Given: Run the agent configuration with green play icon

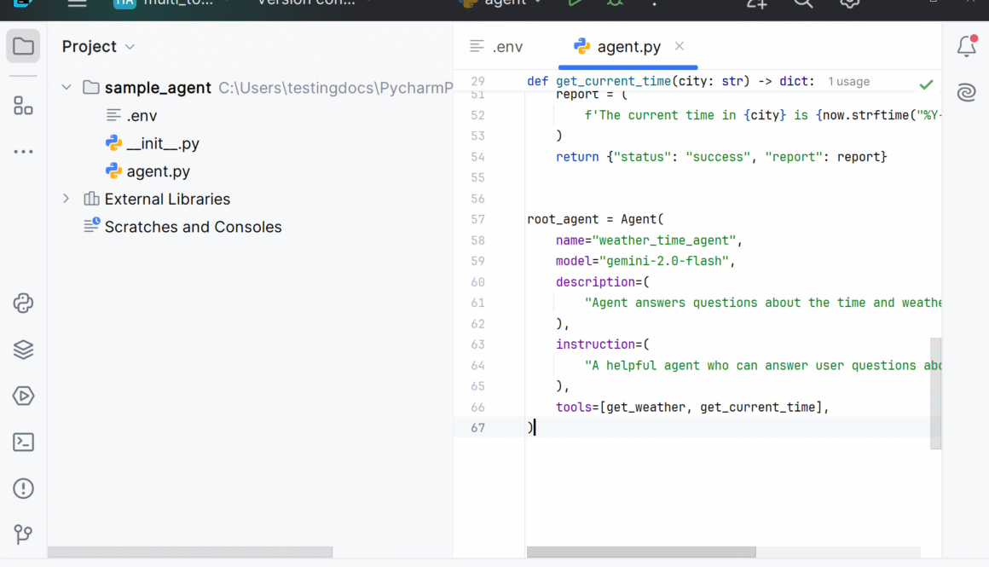Looking at the screenshot, I should pos(575,4).
